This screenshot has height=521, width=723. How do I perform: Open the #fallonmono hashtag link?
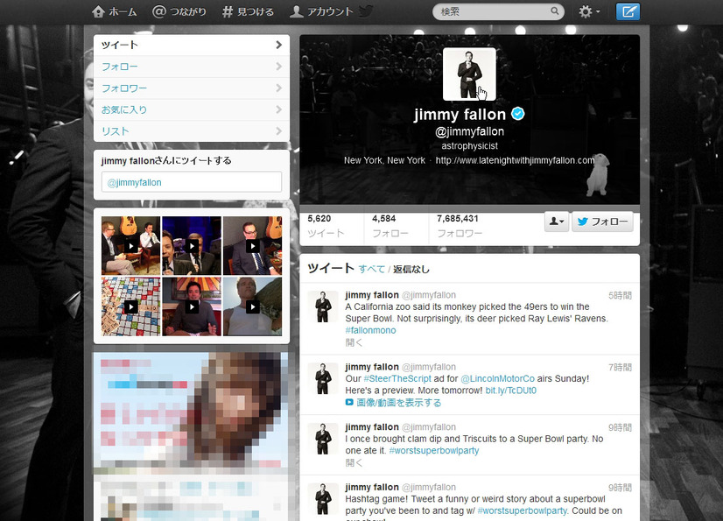(370, 330)
